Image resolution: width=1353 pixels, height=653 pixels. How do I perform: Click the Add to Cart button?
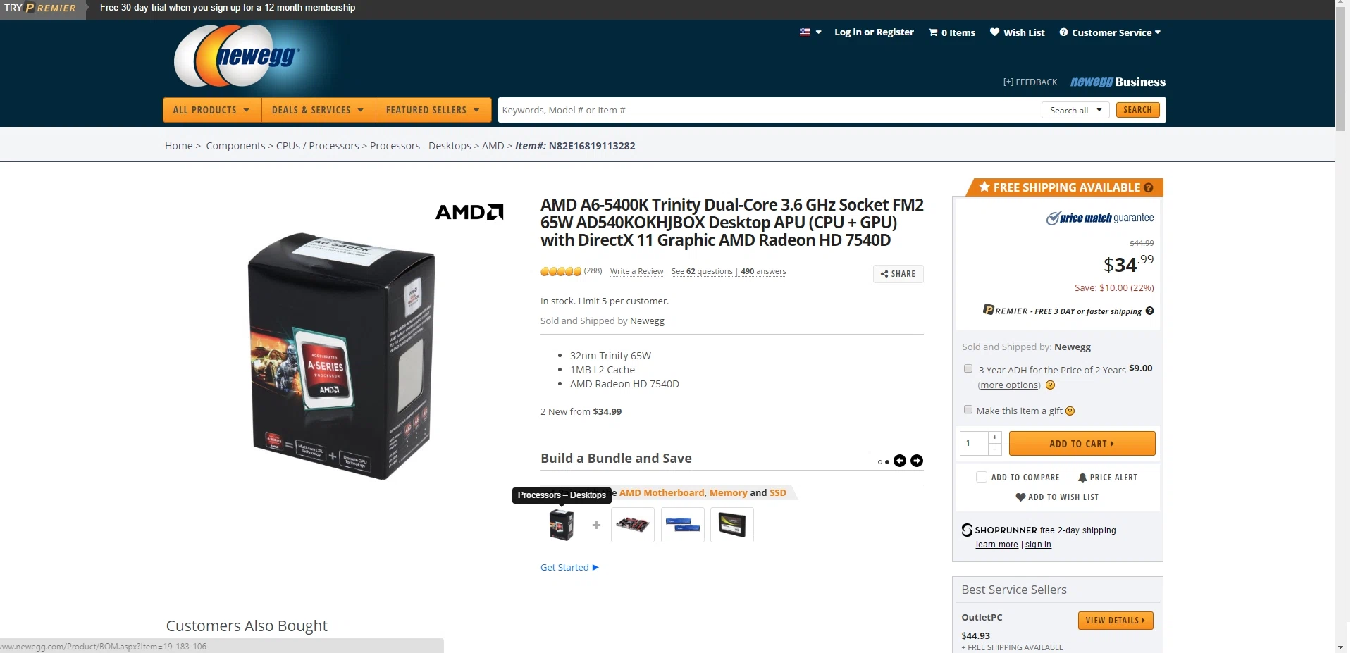point(1082,444)
